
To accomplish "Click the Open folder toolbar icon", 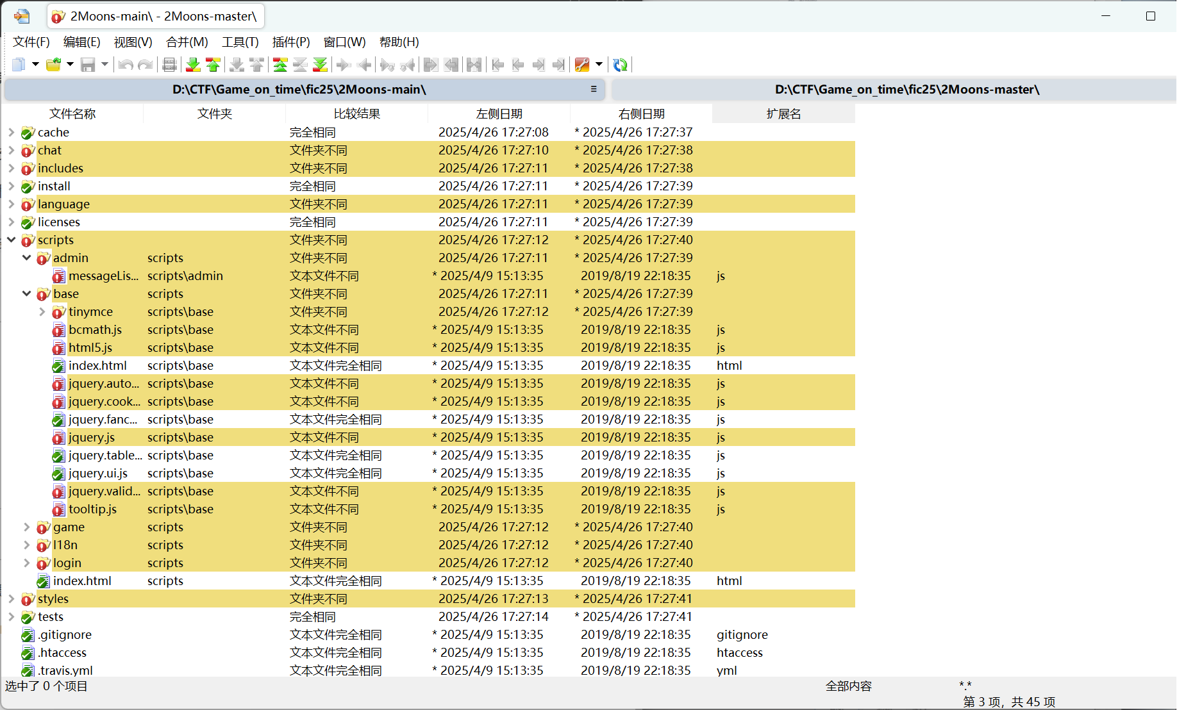I will (53, 65).
